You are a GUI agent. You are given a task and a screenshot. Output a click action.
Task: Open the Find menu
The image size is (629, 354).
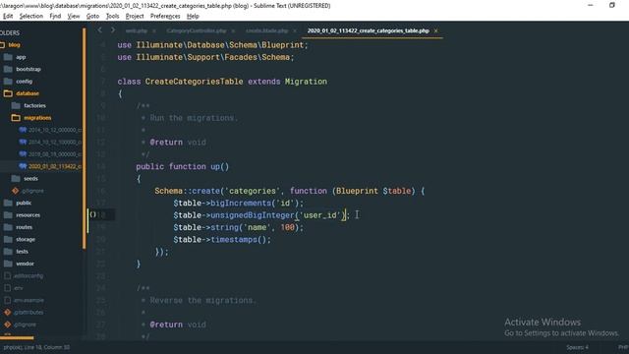(55, 16)
